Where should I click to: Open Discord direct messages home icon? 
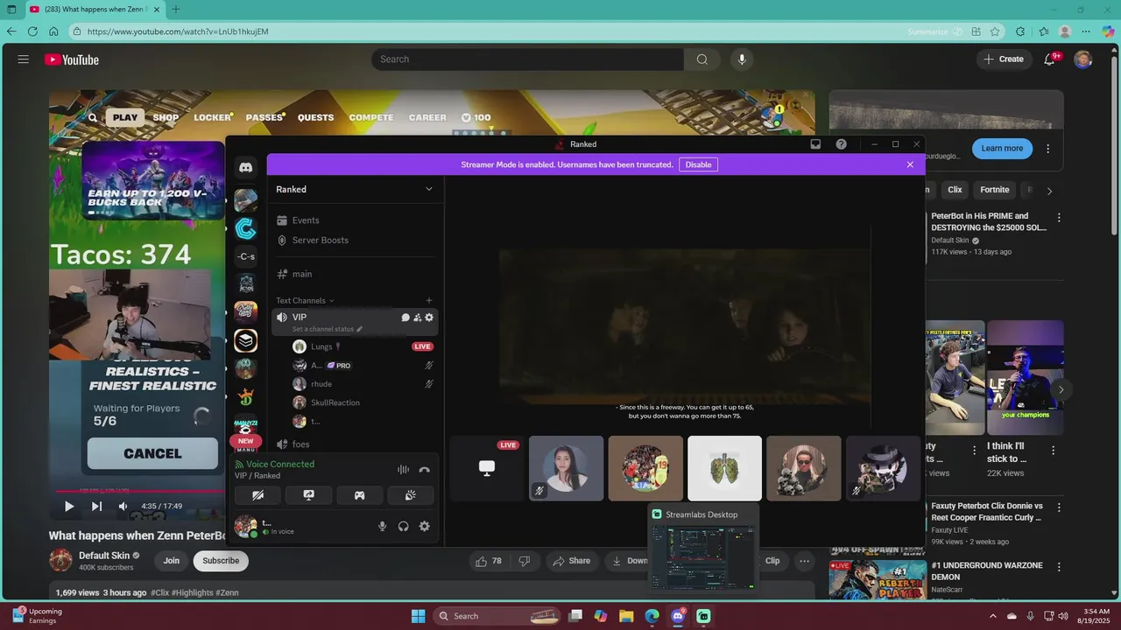(x=246, y=167)
